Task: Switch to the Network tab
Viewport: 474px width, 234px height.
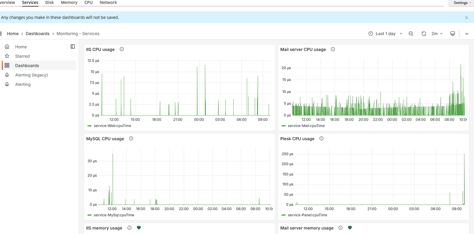Action: [x=108, y=3]
